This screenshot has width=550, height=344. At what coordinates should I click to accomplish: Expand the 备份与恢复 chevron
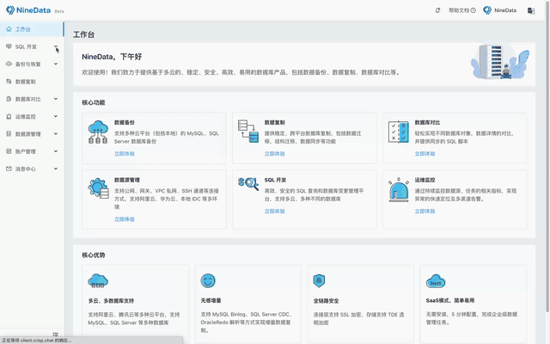coord(56,64)
